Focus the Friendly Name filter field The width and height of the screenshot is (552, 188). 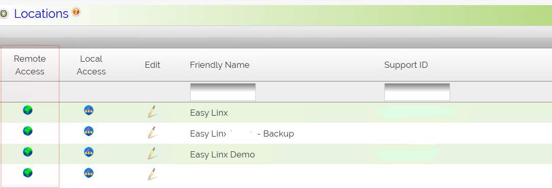[x=223, y=92]
